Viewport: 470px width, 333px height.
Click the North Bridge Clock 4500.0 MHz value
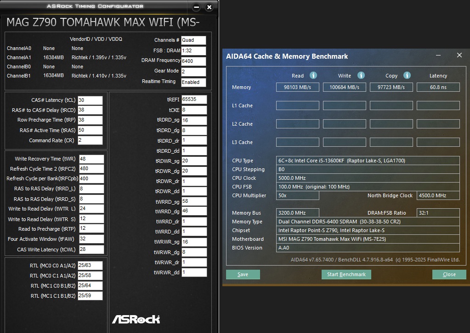438,195
